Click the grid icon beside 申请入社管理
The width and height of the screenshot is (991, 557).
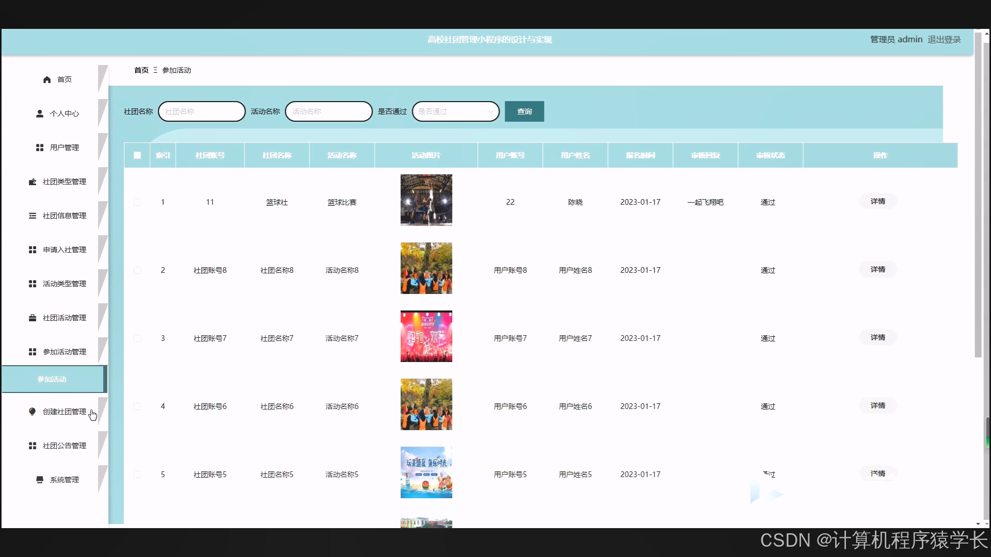tap(33, 250)
